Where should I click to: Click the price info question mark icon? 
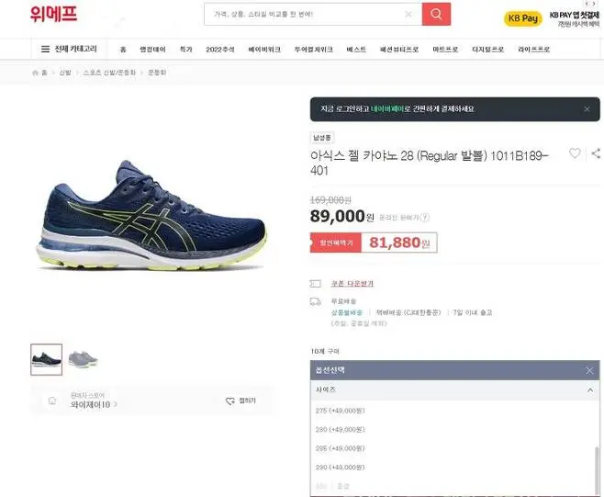[425, 218]
